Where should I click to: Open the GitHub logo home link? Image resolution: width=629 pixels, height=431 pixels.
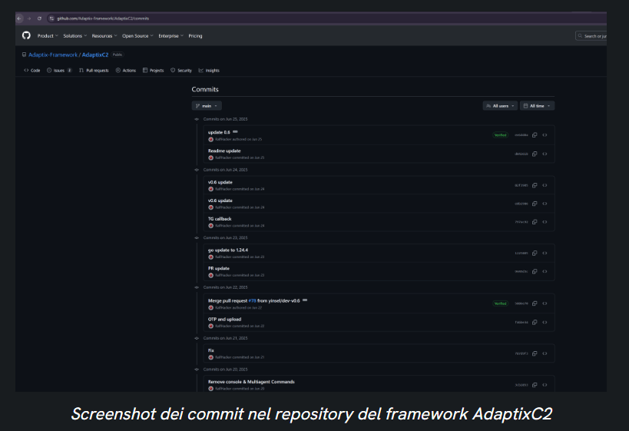pos(26,35)
